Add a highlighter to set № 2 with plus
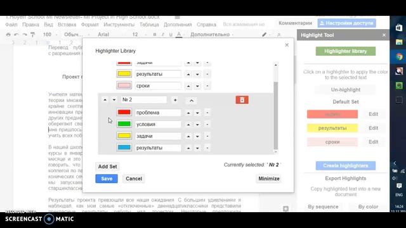Screen dimensions: 406x228 [175, 100]
